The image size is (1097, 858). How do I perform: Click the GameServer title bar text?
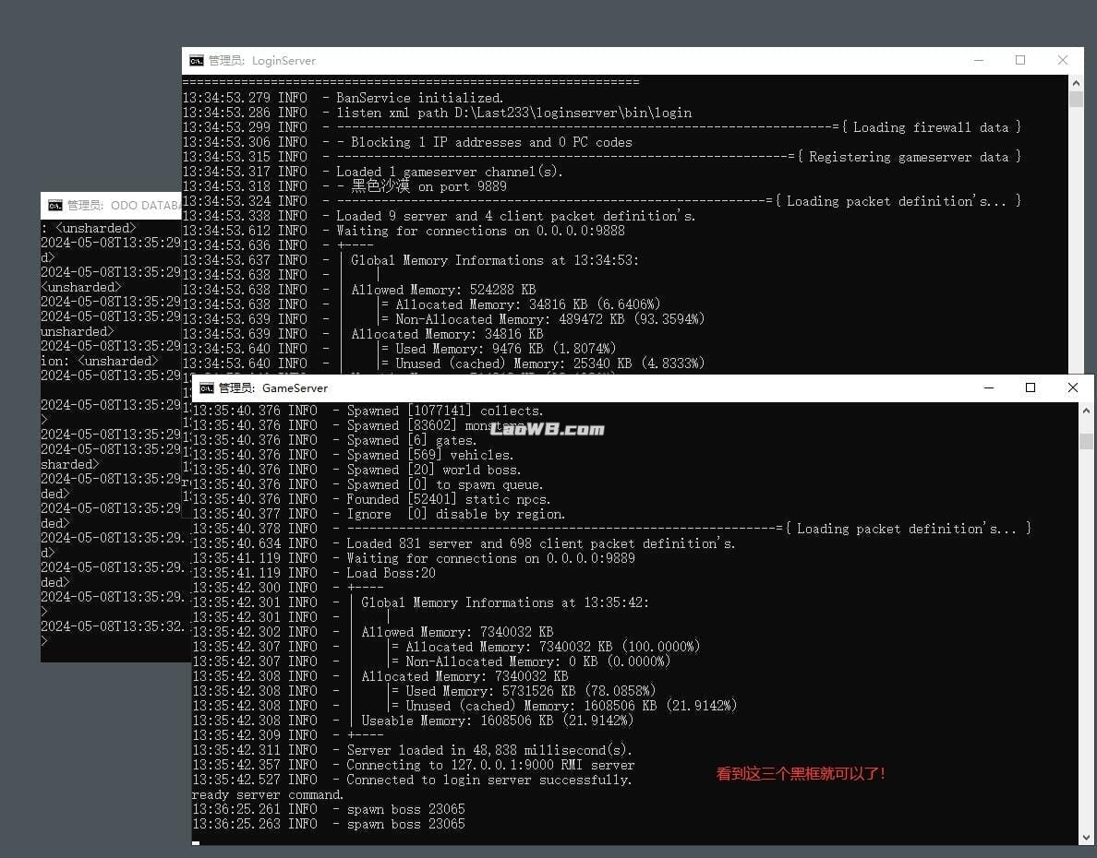tap(272, 388)
